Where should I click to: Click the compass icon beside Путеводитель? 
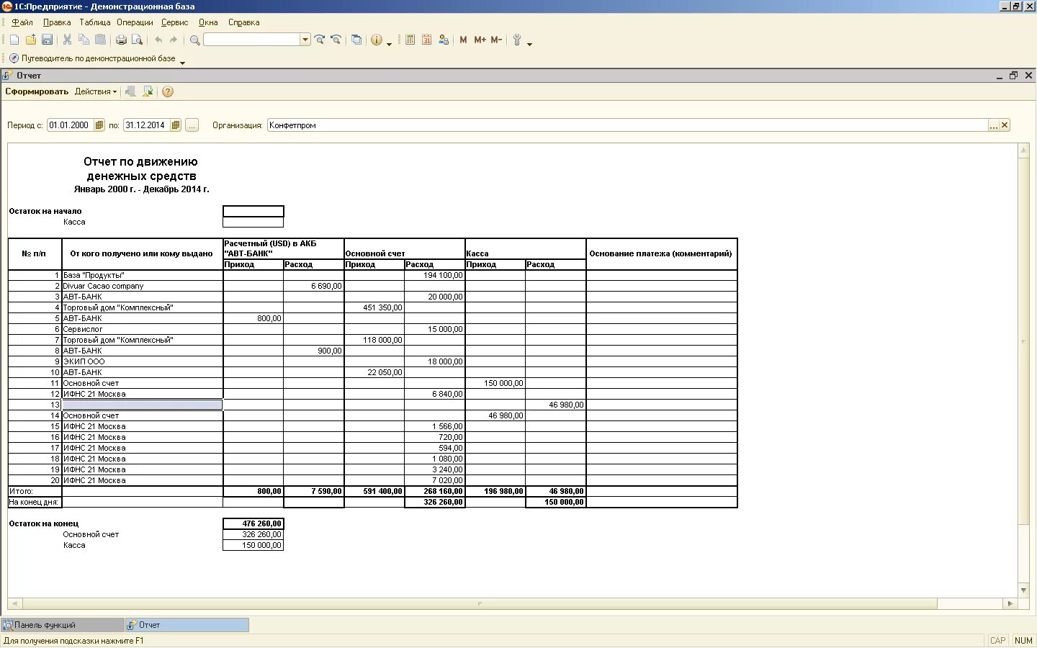(14, 58)
